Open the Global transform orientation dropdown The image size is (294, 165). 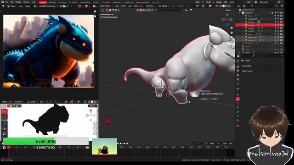coord(164,6)
